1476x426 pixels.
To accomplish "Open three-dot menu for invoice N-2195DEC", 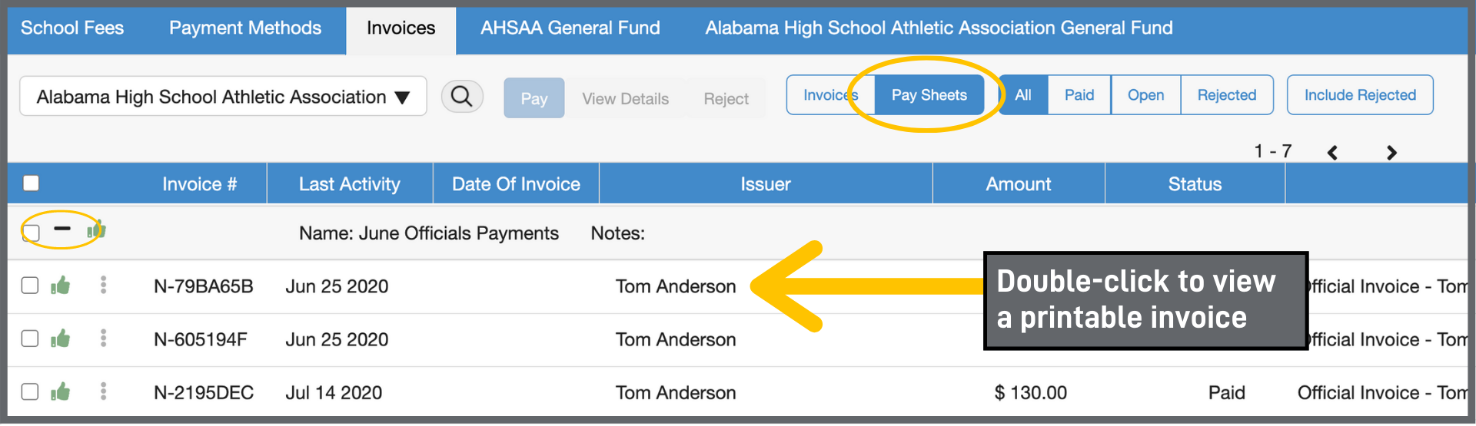I will tap(103, 391).
